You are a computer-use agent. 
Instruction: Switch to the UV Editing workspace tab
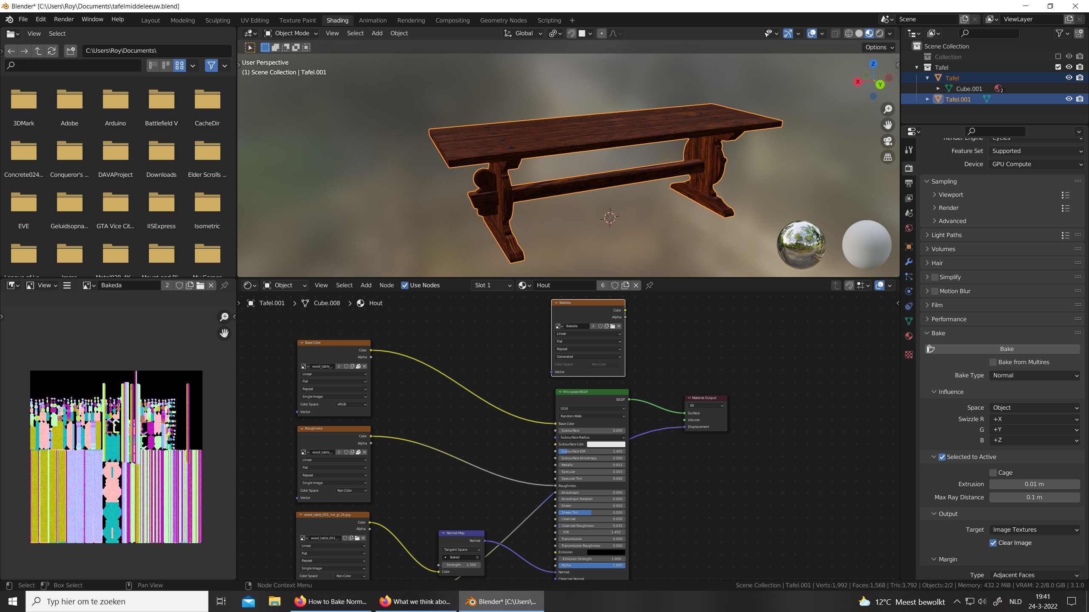tap(254, 20)
